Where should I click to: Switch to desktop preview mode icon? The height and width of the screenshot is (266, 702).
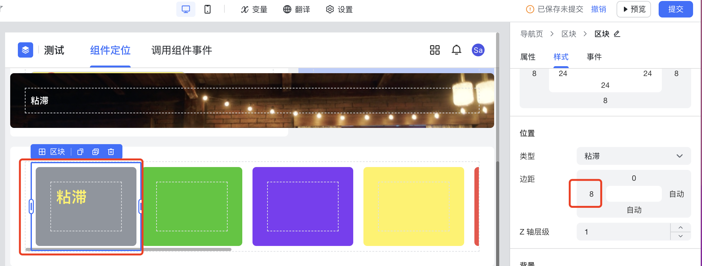(186, 9)
